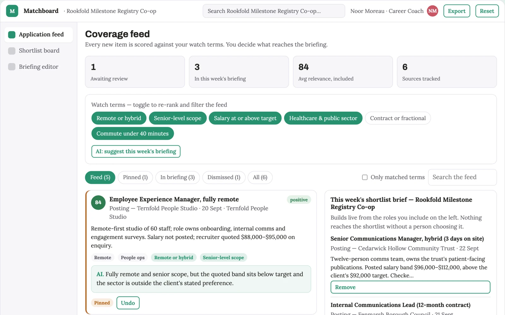Screen dimensions: 505x315
Task: Click the Search the feed input
Action: (462, 177)
